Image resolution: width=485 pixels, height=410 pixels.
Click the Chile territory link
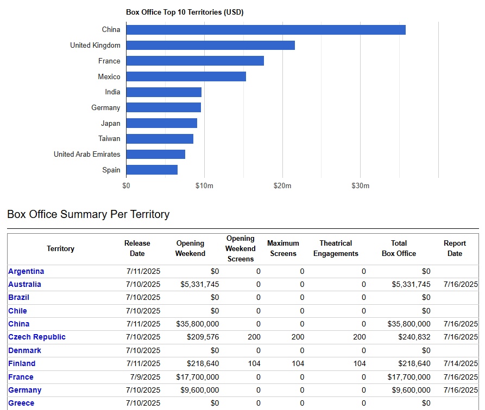tap(17, 311)
